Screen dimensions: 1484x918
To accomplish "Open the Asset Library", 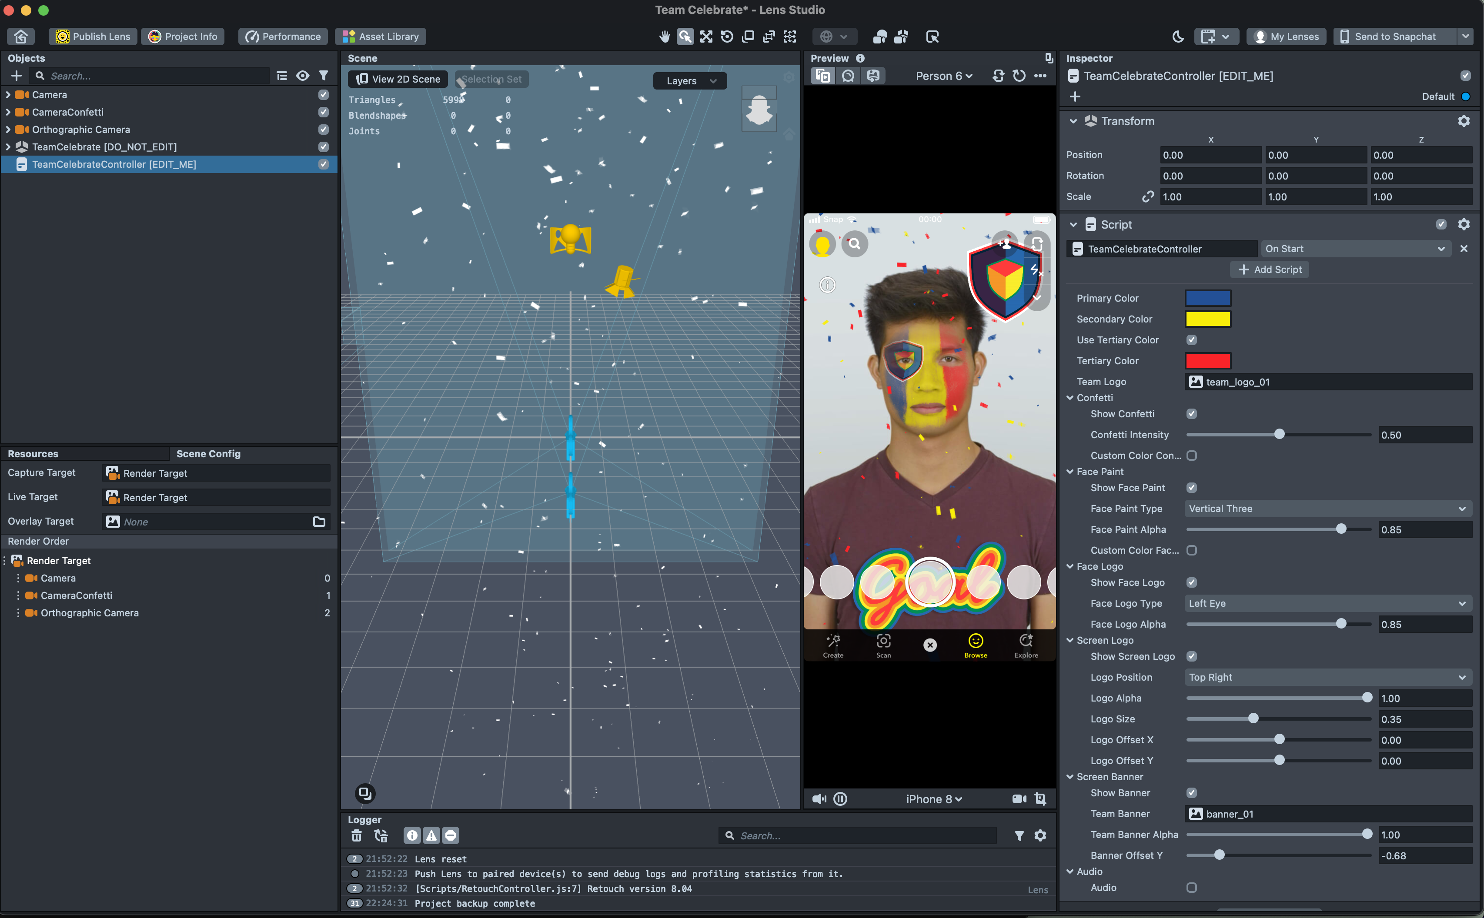I will coord(380,37).
